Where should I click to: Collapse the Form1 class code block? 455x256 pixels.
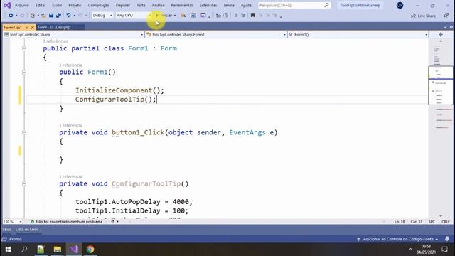(x=24, y=48)
